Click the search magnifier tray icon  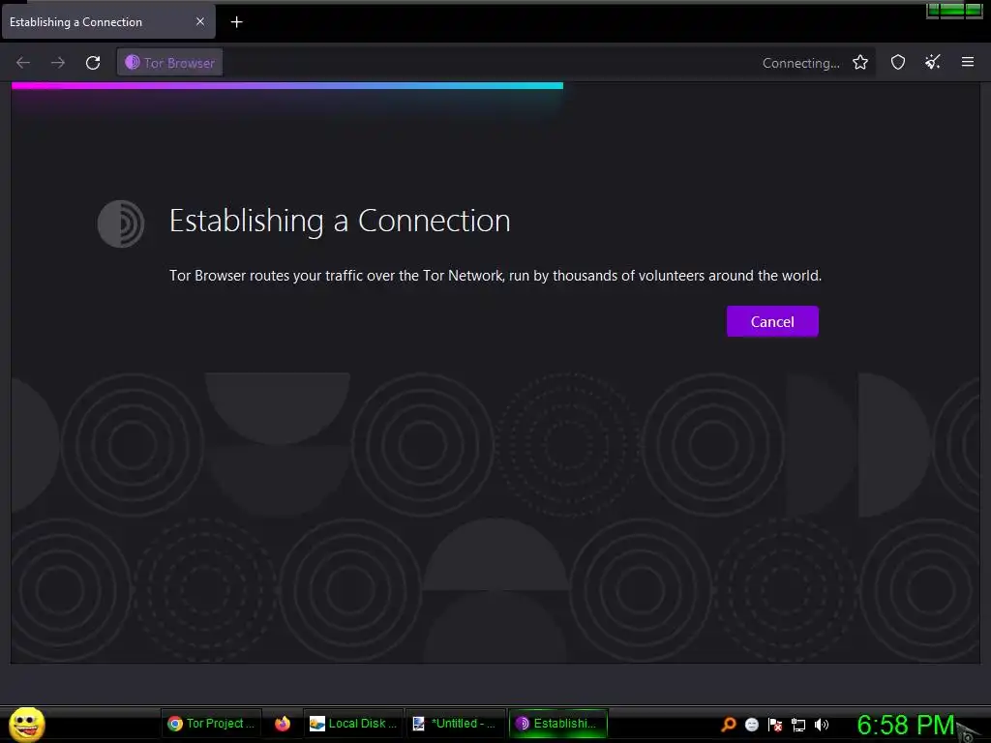[729, 725]
